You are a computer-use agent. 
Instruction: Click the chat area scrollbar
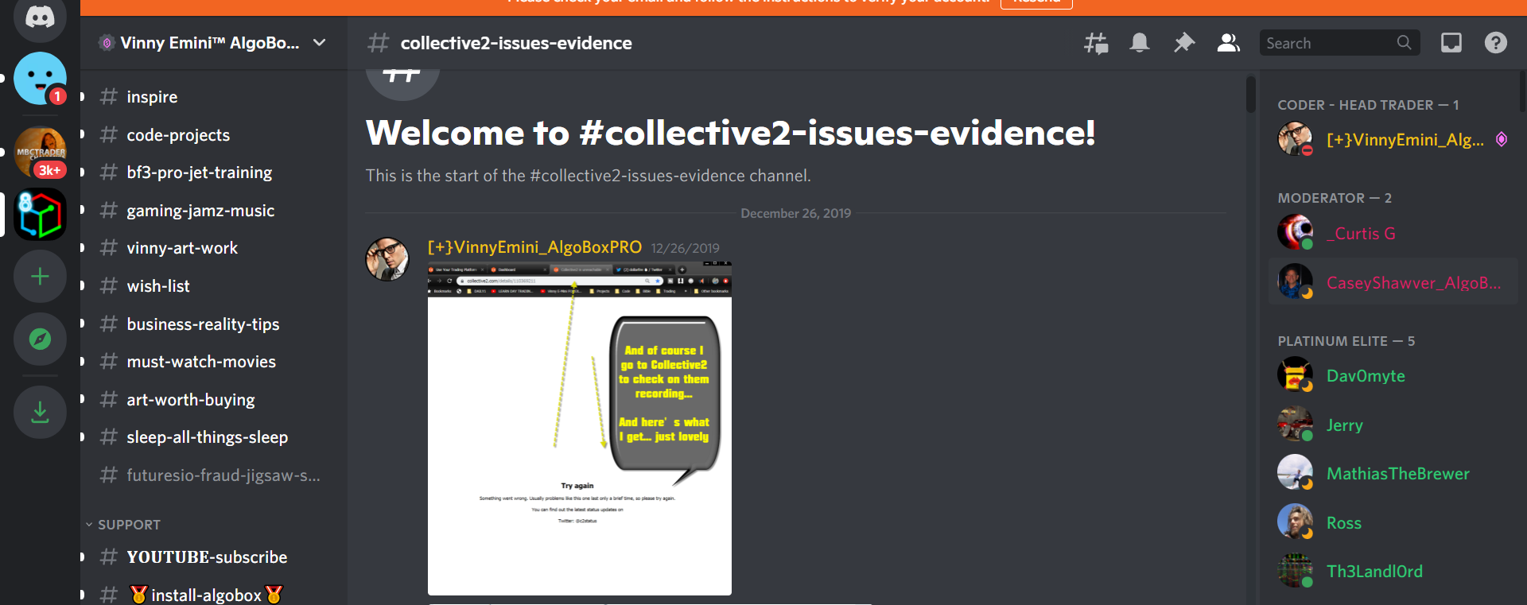[x=1251, y=94]
